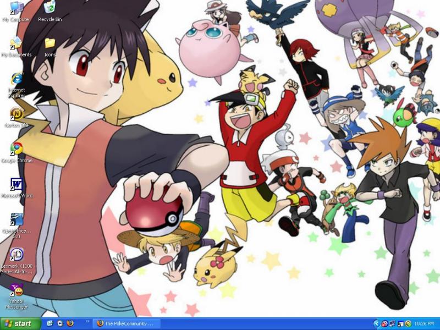Click Show Desktop in Quick Launch
The image size is (440, 330).
pyautogui.click(x=50, y=323)
